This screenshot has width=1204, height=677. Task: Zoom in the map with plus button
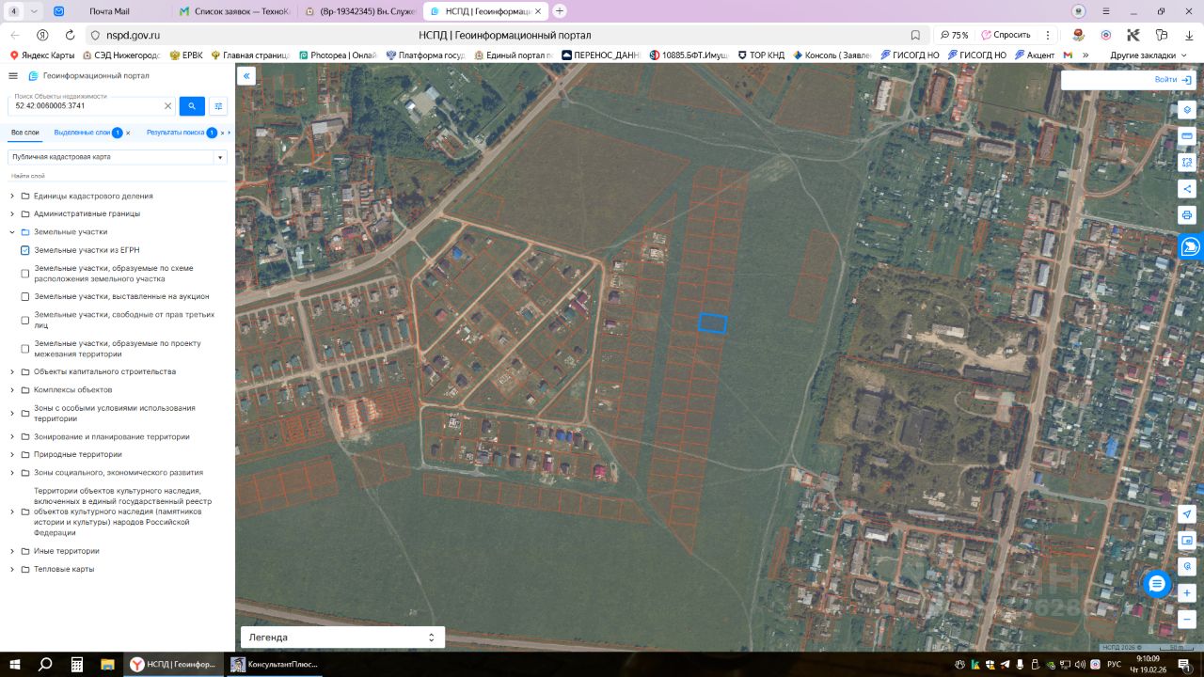tap(1187, 593)
